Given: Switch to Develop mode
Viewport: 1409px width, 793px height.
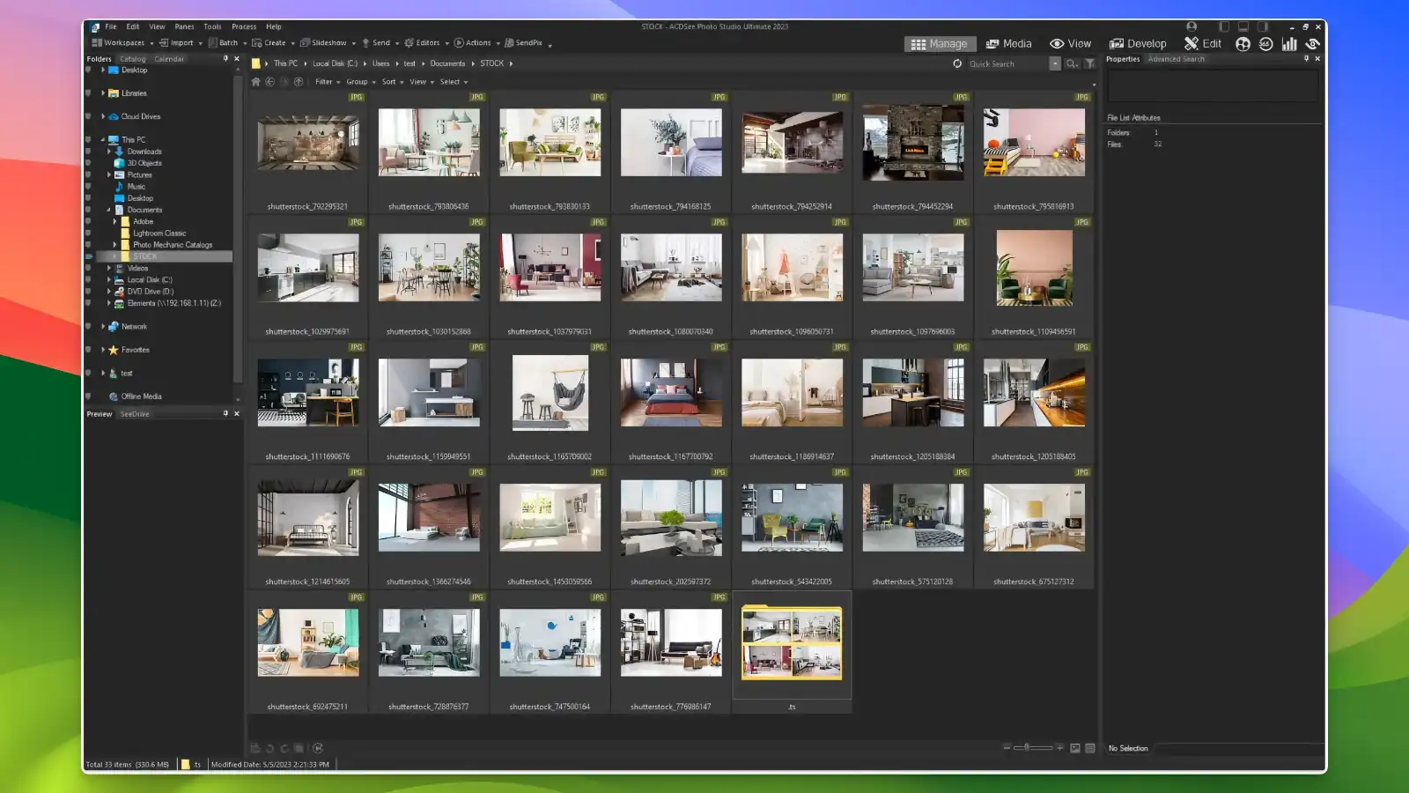Looking at the screenshot, I should 1139,42.
